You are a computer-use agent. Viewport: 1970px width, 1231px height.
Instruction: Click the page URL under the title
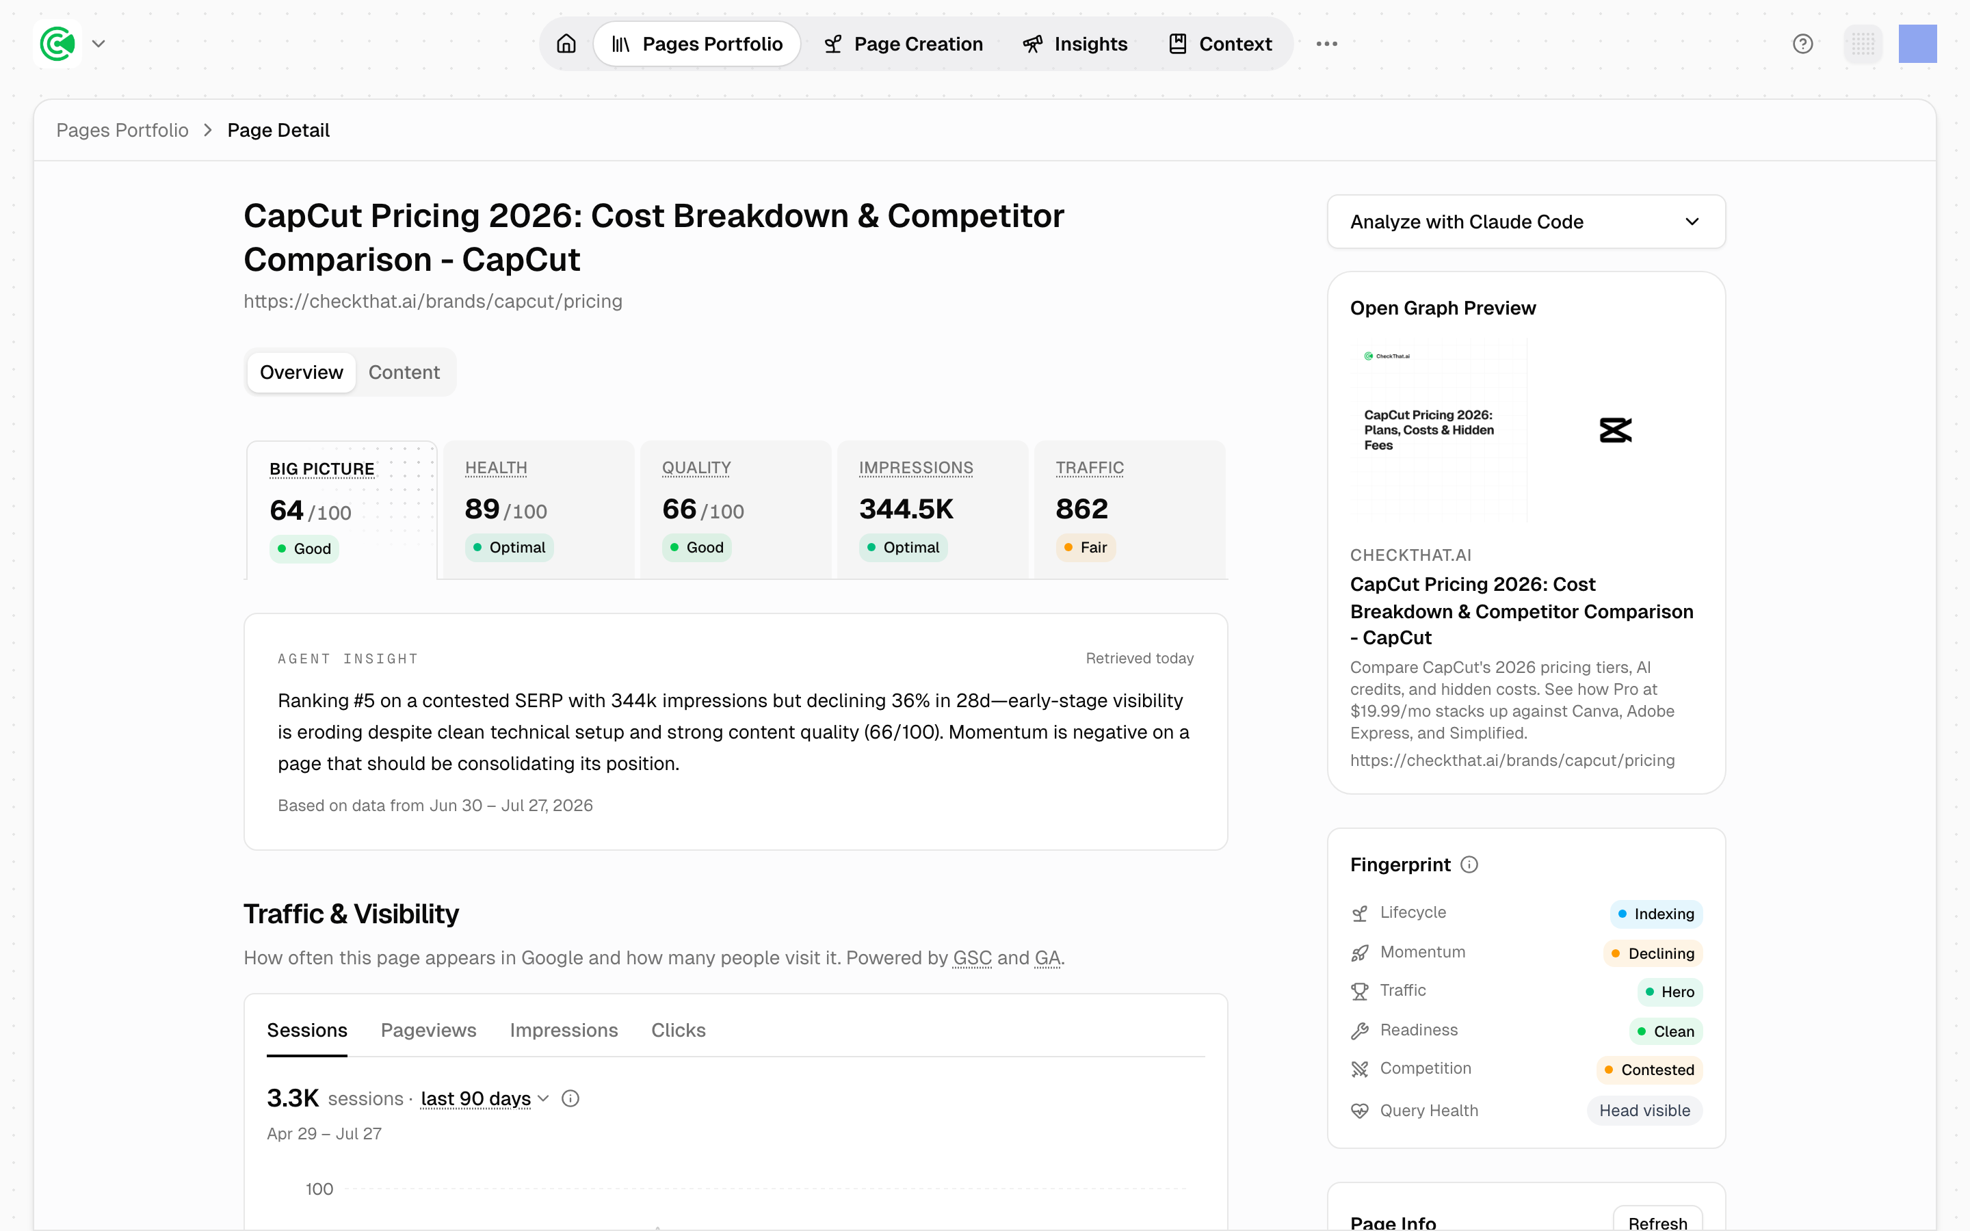[433, 301]
